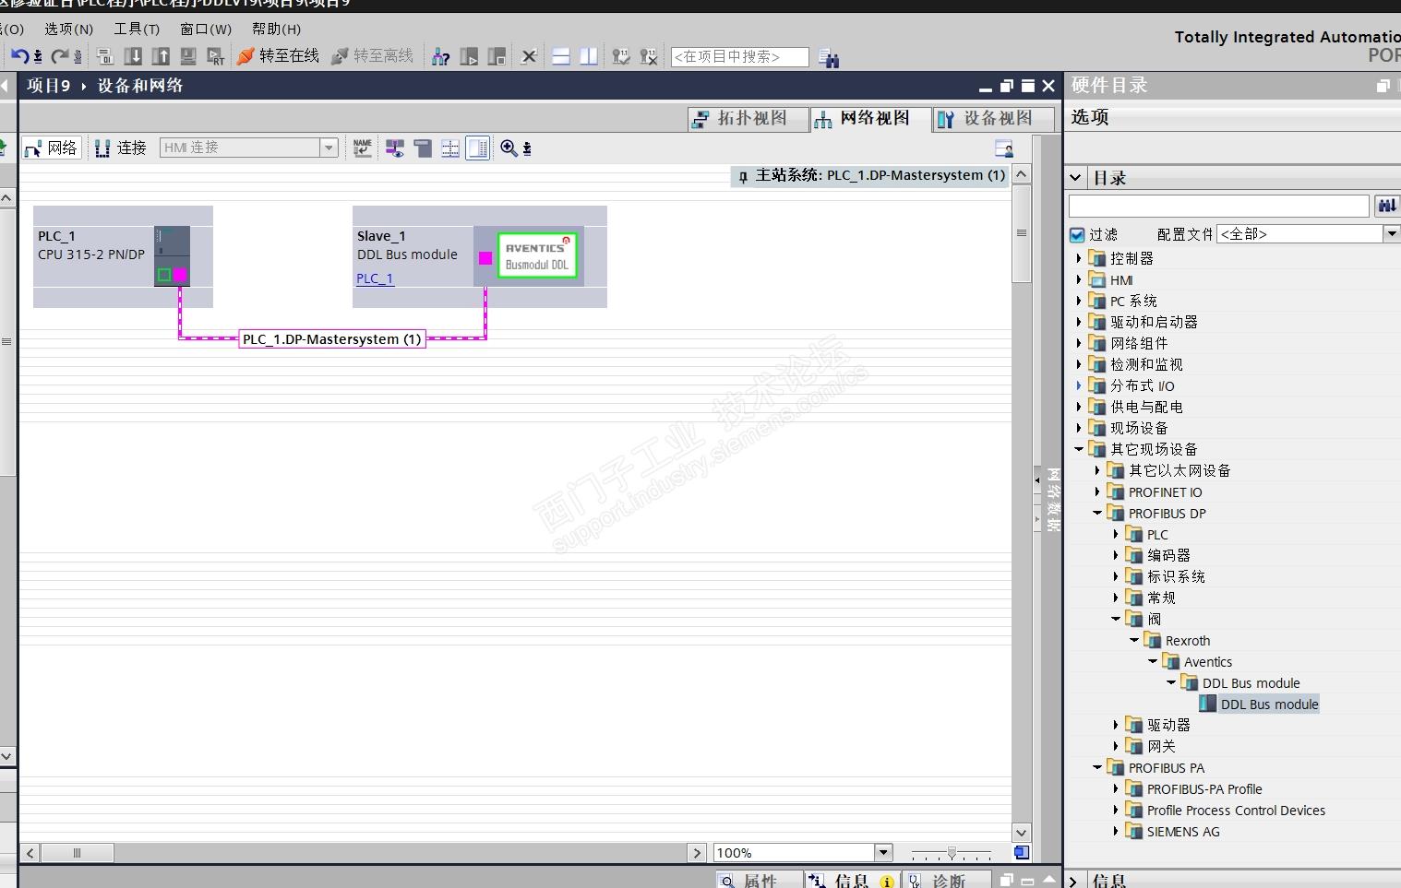Click the editor layout save icon at top right of canvas
1401x888 pixels.
1004,148
